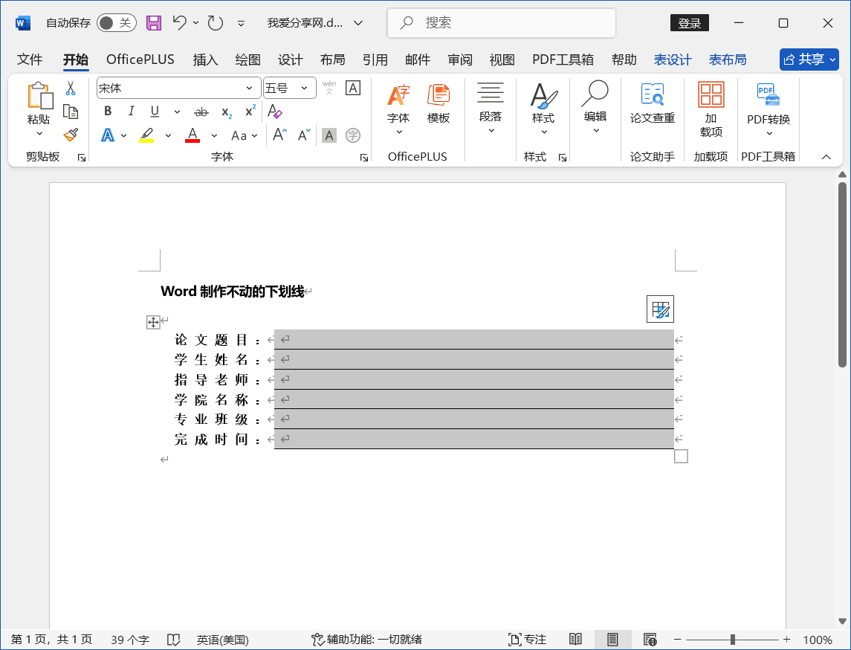Open the 文件 File menu
This screenshot has height=650, width=851.
click(x=29, y=59)
